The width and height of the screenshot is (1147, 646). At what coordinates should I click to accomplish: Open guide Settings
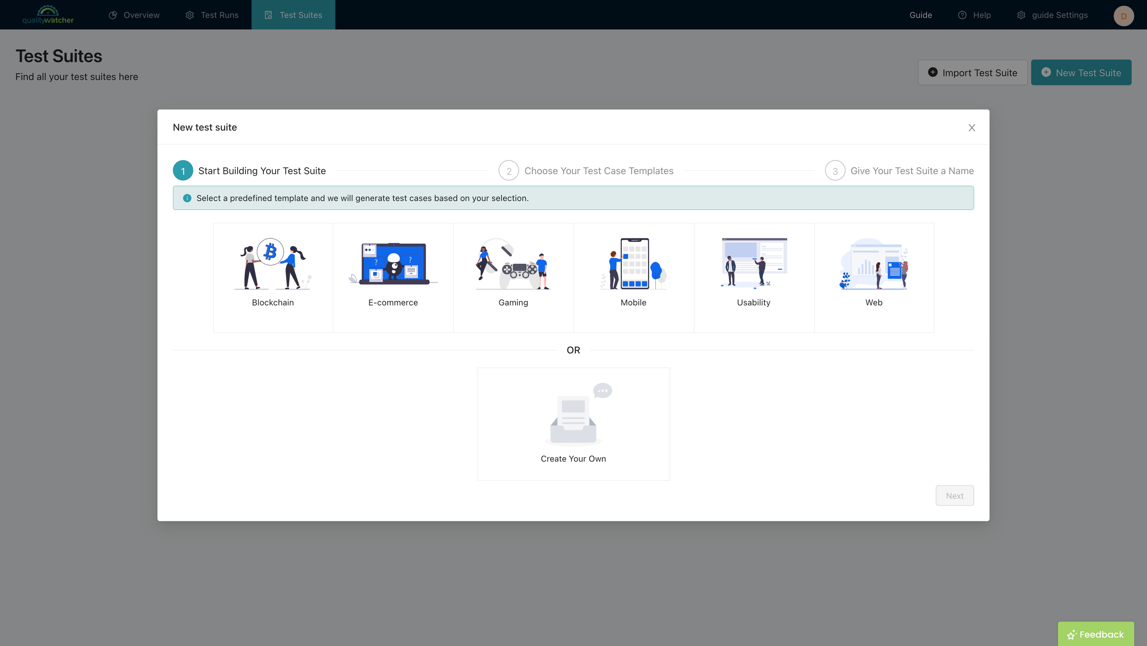pyautogui.click(x=1052, y=15)
